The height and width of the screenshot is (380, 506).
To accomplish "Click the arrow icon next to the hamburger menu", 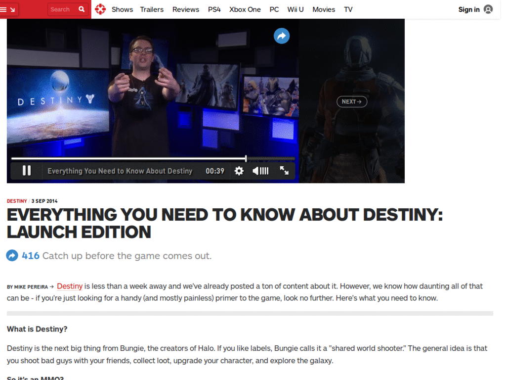I will tap(13, 9).
